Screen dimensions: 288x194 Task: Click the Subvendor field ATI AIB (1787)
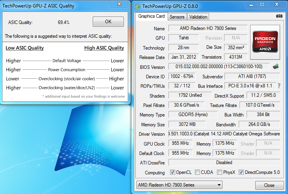coord(252,76)
